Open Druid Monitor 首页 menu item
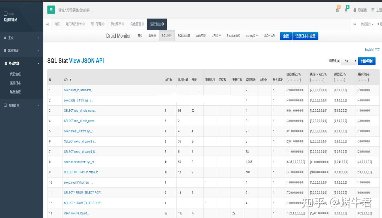This screenshot has width=382, height=218. coord(140,36)
